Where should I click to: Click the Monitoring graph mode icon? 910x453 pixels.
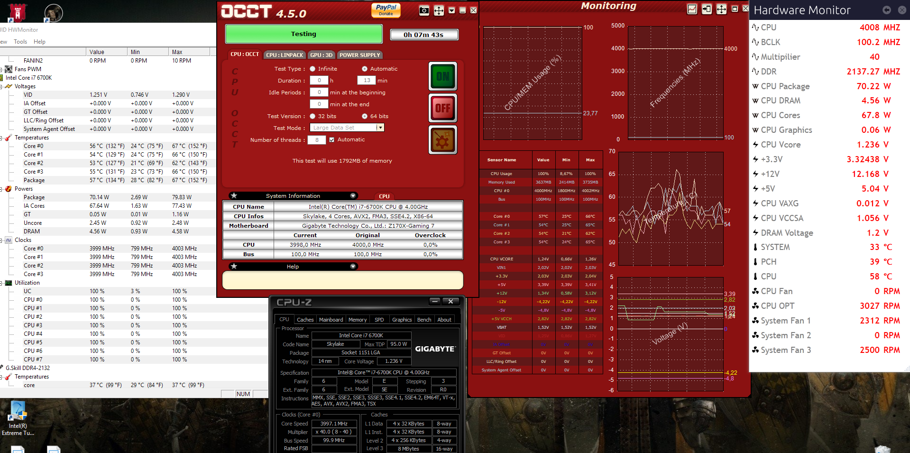click(x=692, y=9)
